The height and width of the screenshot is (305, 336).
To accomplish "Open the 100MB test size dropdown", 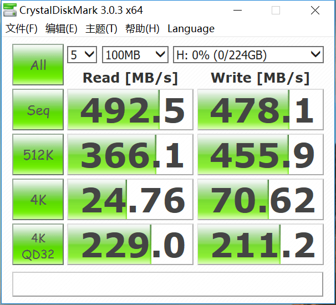I will 135,55.
